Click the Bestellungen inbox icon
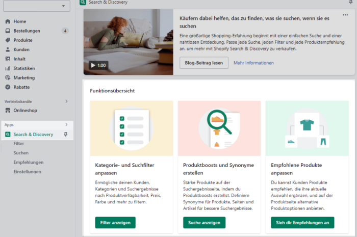 (x=8, y=31)
